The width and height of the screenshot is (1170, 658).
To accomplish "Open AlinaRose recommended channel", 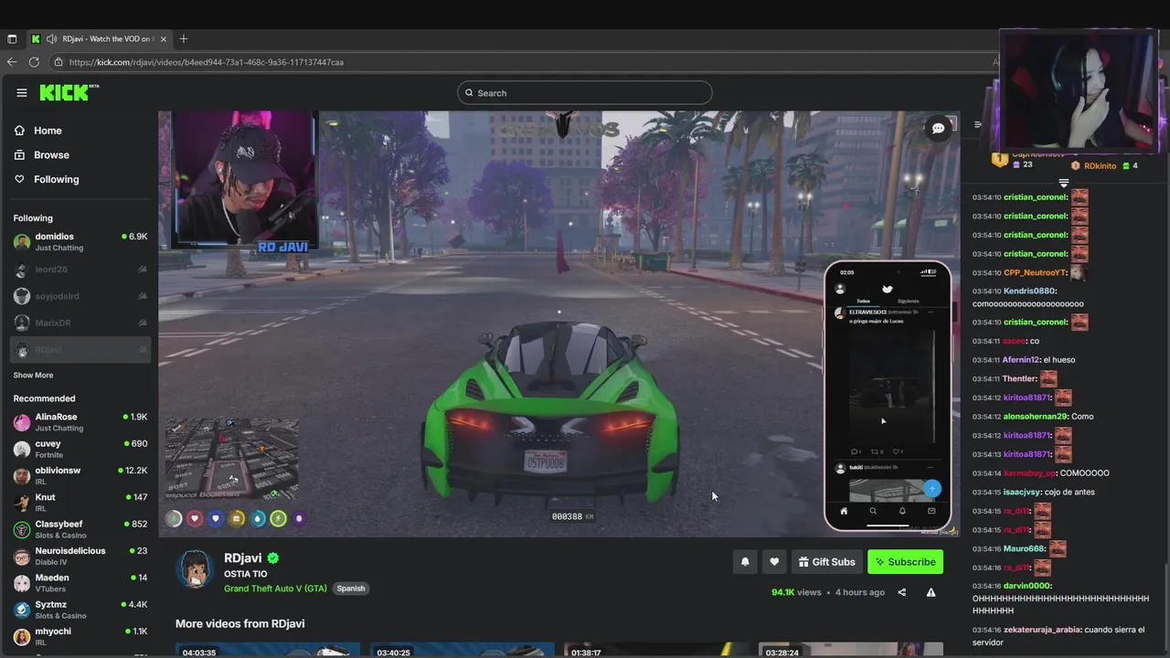I will click(x=80, y=422).
